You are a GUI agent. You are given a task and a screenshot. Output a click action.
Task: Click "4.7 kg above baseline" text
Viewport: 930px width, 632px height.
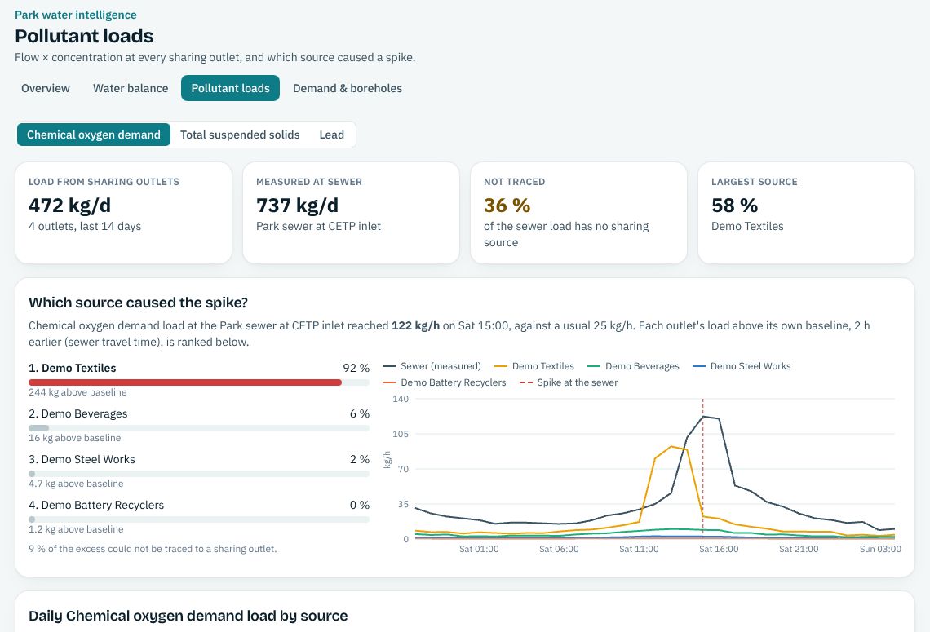tap(76, 484)
